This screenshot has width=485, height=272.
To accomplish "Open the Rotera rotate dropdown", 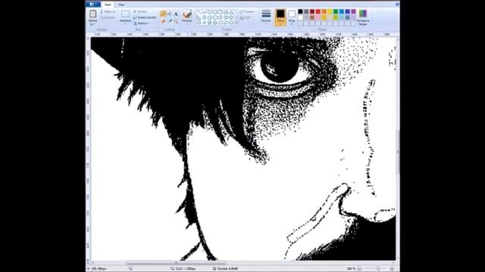I will [x=142, y=23].
